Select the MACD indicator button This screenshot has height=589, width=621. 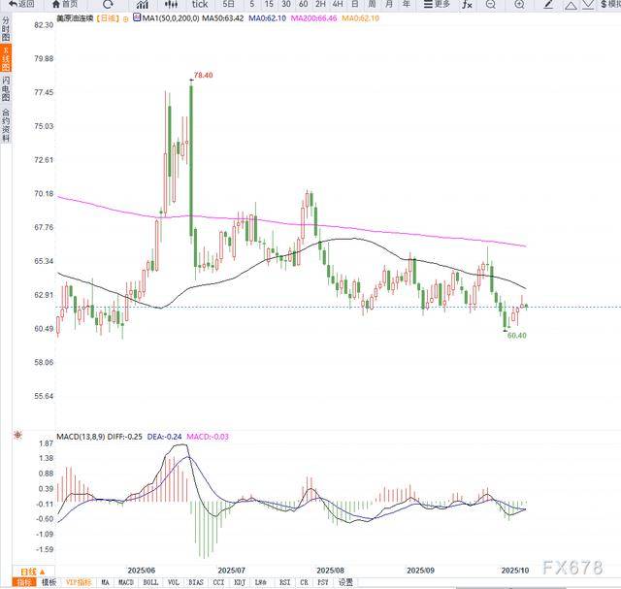(x=126, y=582)
